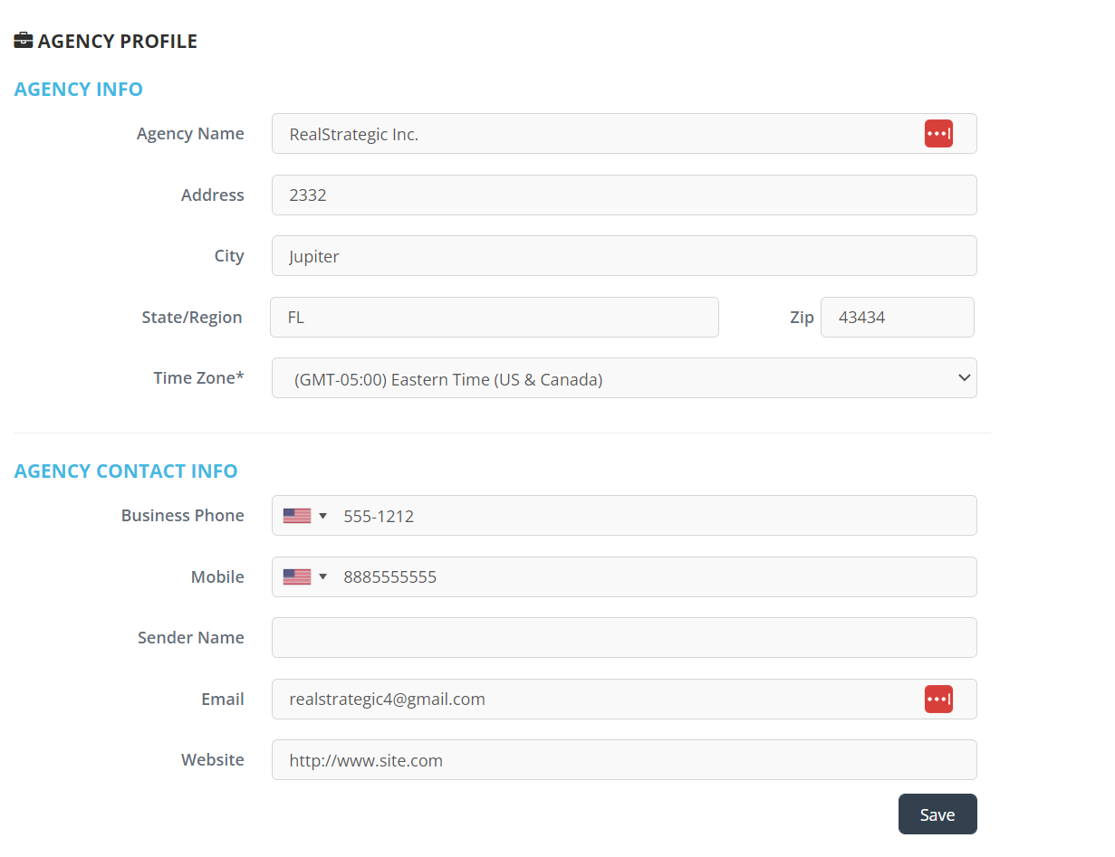Expand country code arrow for Business Phone
Screen dimensions: 1115x857
pyautogui.click(x=322, y=516)
